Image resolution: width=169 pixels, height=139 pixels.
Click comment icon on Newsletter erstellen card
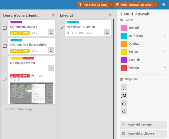(x=88, y=33)
